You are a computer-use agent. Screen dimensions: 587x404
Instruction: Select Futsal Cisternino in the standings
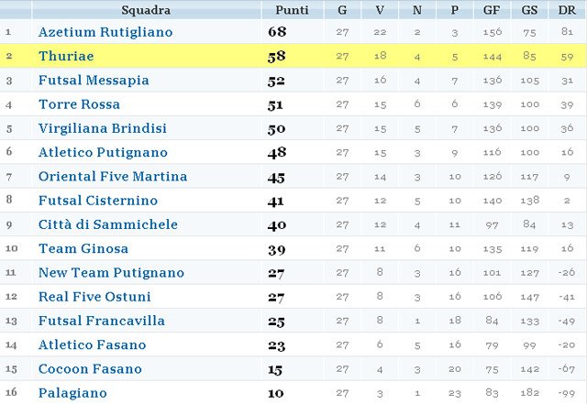point(98,201)
